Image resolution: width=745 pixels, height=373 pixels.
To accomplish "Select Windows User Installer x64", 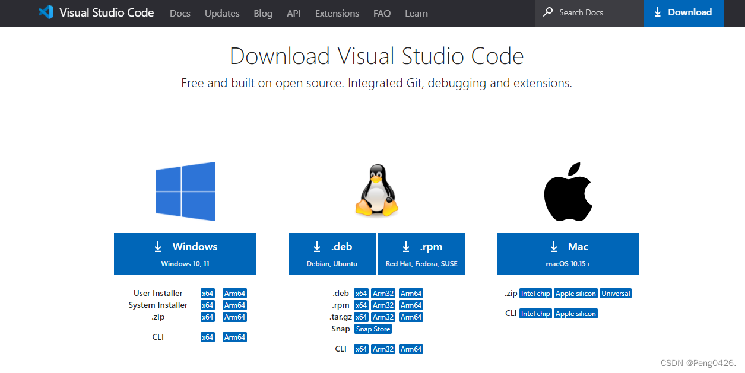I will tap(207, 294).
